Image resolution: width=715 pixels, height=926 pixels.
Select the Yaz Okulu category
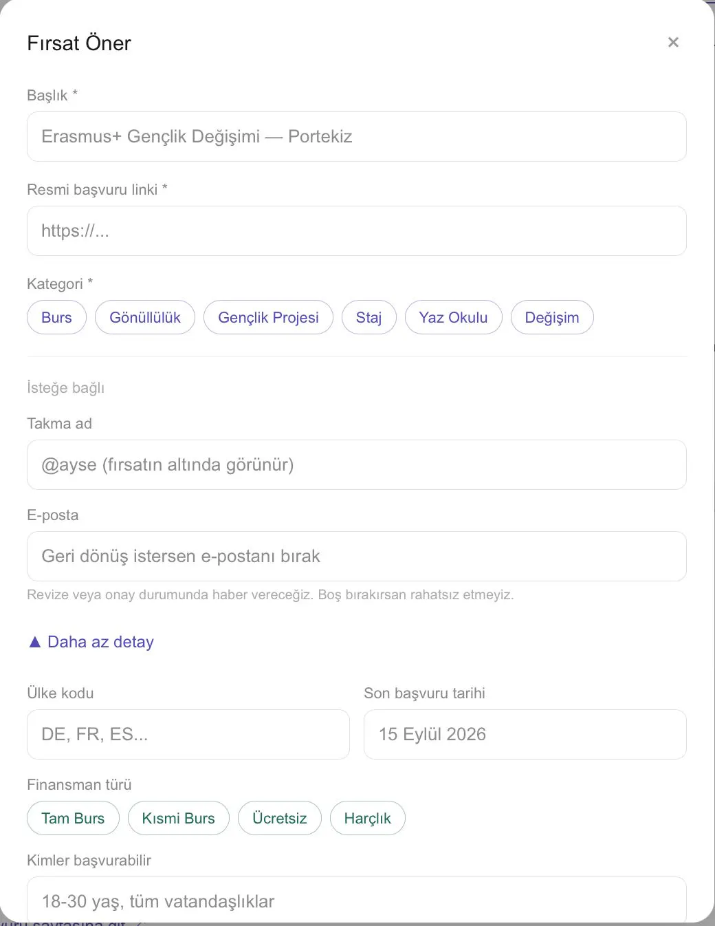click(453, 317)
